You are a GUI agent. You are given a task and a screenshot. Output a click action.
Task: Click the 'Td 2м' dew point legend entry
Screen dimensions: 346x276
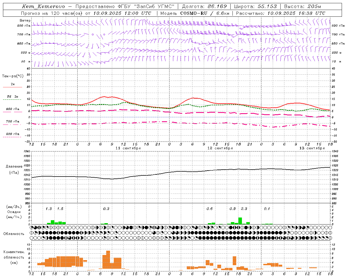point(12,96)
